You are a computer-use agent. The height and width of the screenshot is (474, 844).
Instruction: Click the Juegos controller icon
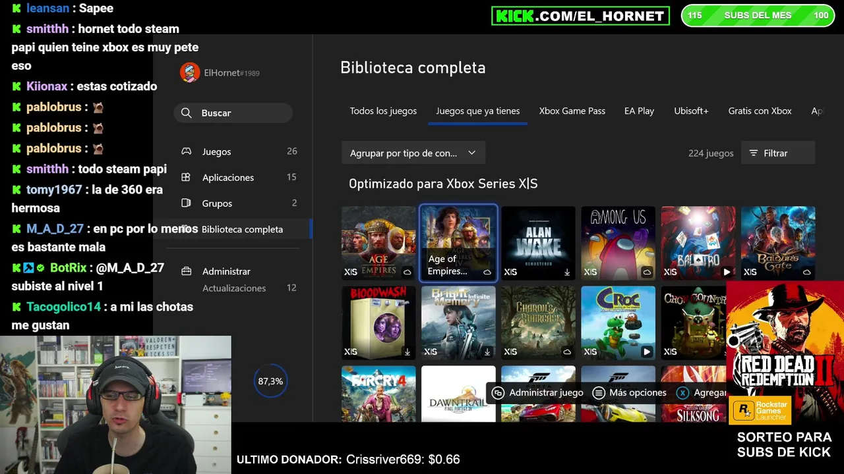(x=187, y=151)
